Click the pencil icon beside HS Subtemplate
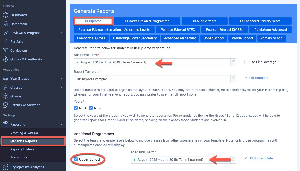The height and width of the screenshot is (171, 300). [246, 158]
